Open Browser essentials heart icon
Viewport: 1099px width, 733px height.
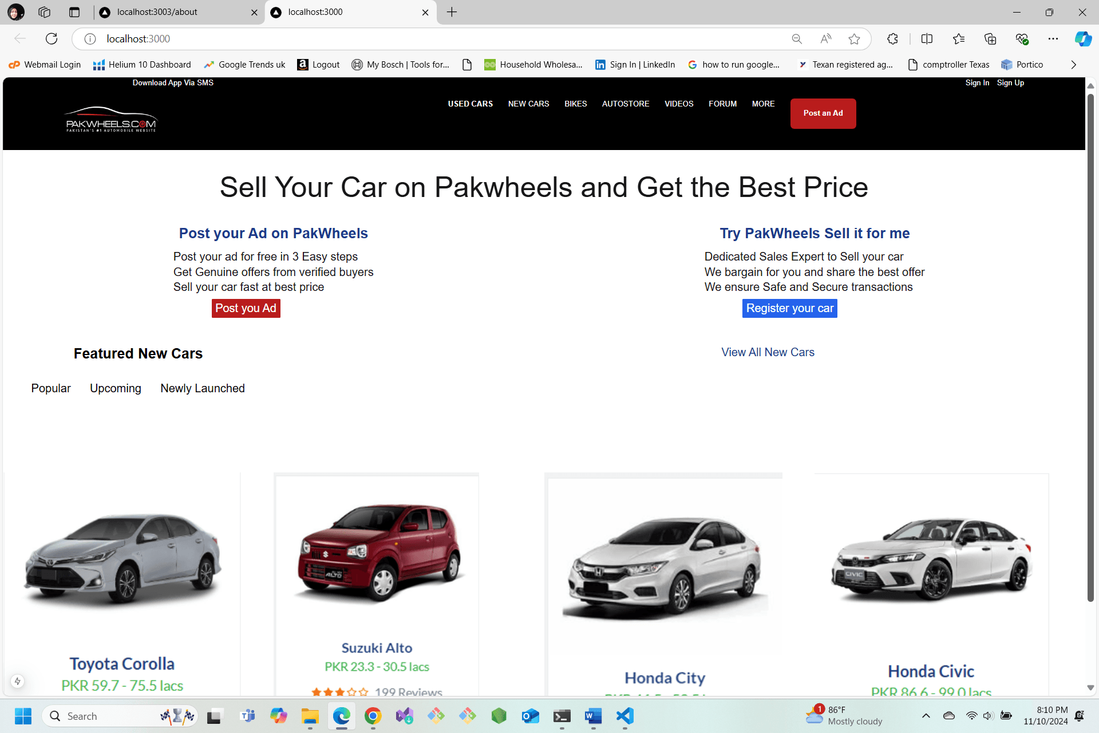coord(1022,39)
